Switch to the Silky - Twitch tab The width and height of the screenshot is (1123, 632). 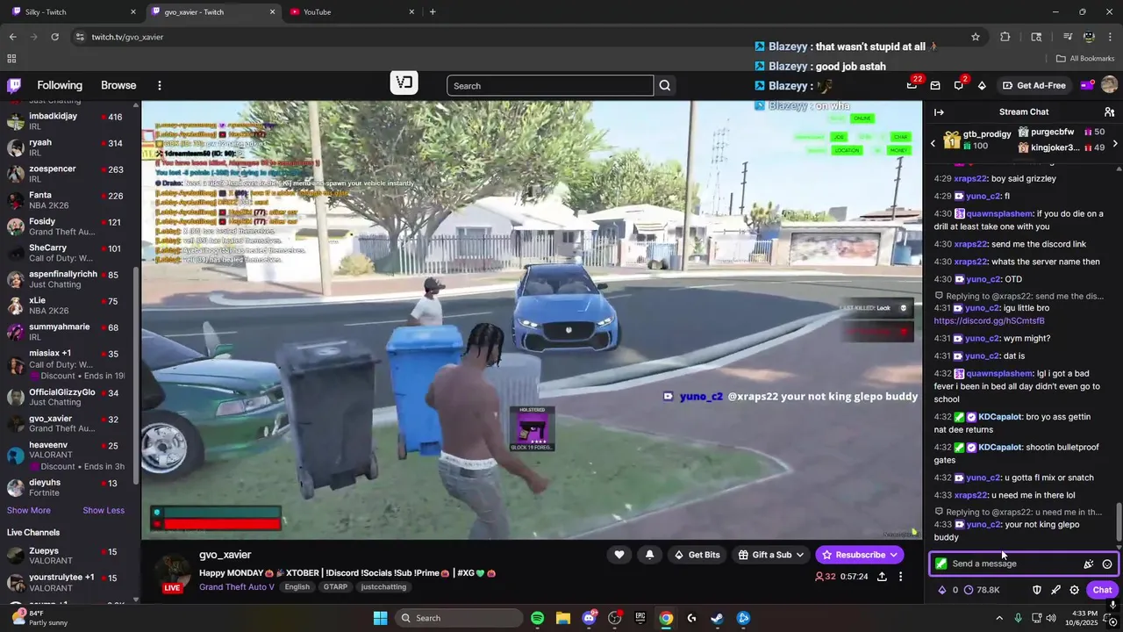[74, 11]
